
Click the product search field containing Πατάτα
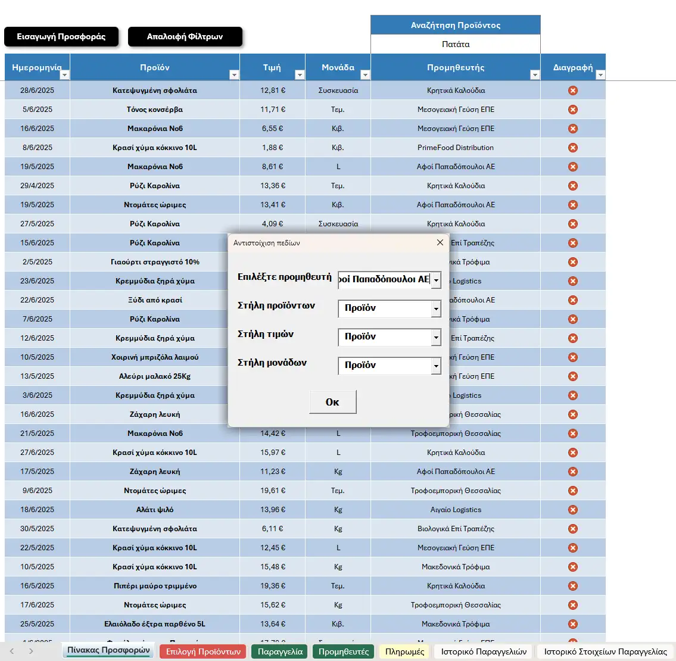(x=455, y=44)
